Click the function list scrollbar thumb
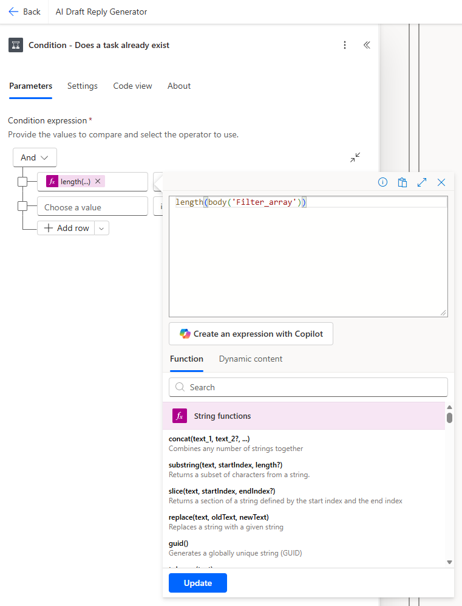 click(449, 418)
